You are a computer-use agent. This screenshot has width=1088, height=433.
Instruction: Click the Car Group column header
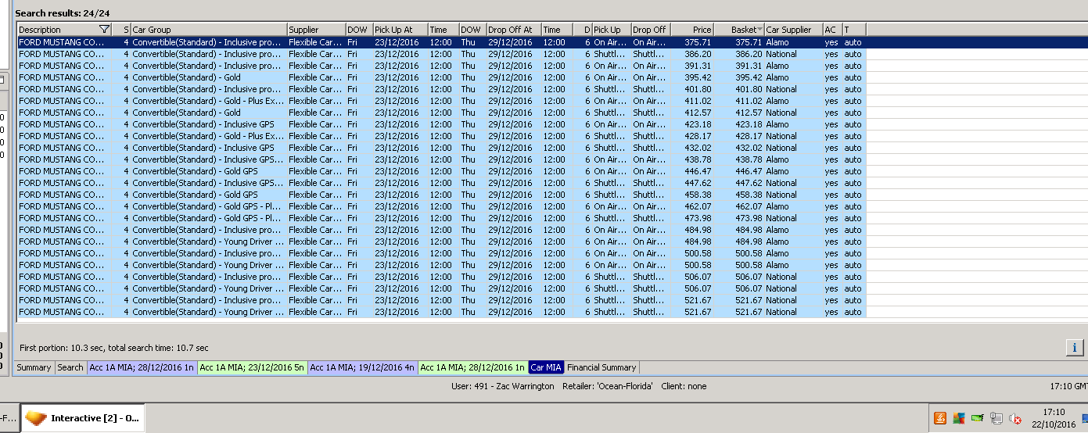tap(207, 30)
